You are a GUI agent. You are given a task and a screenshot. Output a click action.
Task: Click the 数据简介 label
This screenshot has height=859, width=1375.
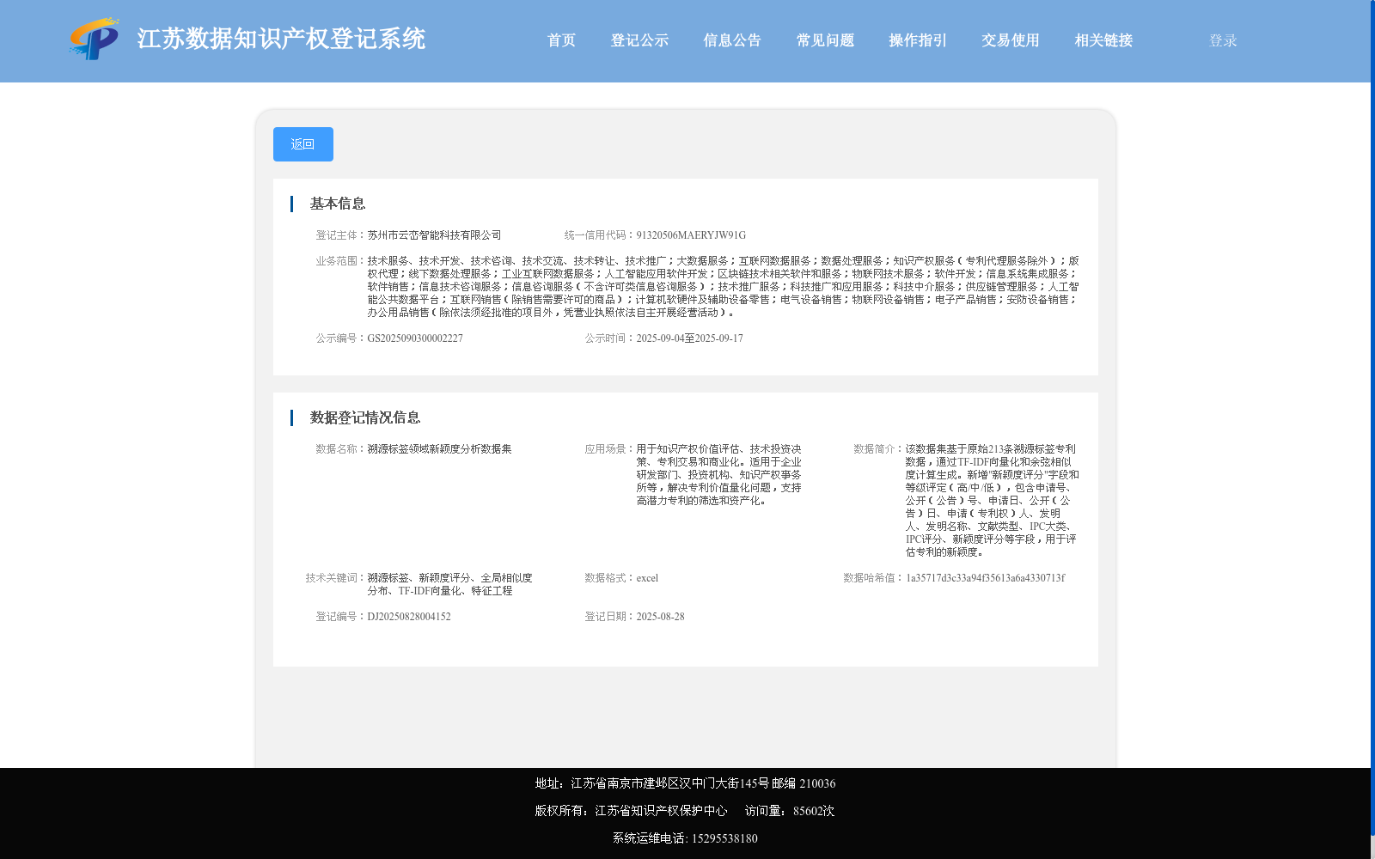[x=879, y=449]
